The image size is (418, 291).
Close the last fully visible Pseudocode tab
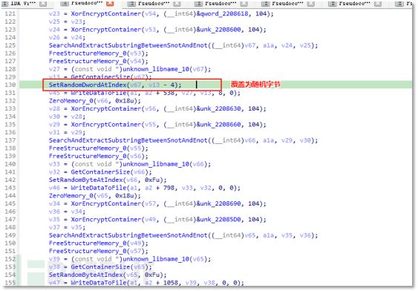[x=377, y=4]
